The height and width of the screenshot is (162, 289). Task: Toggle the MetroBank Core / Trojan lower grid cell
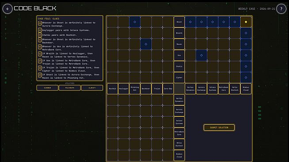tap(157, 133)
